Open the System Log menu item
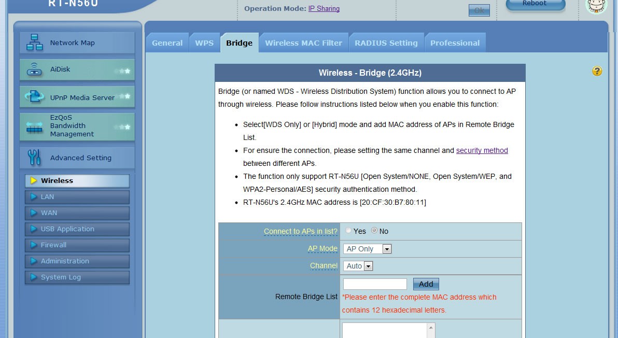The height and width of the screenshot is (338, 618). (77, 277)
